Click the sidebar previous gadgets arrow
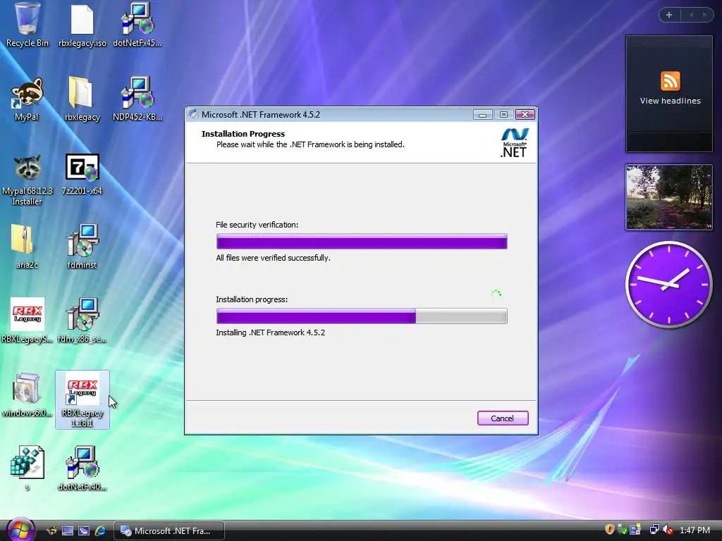This screenshot has width=722, height=541. click(x=691, y=15)
